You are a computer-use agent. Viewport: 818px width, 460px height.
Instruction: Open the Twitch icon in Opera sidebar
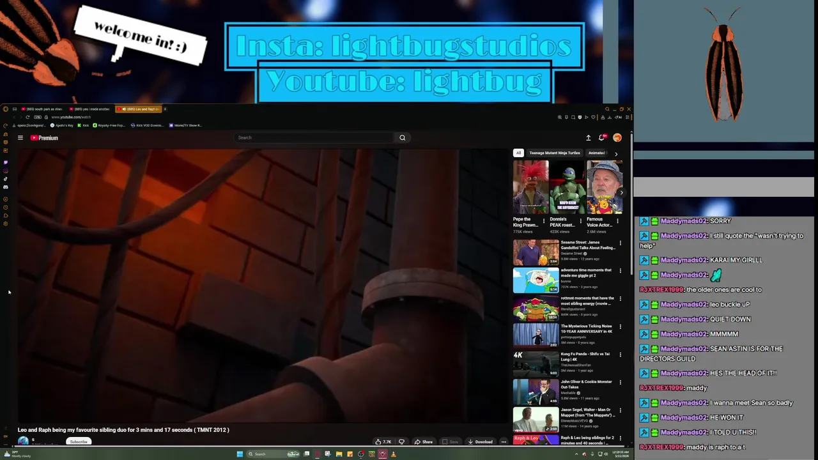(x=6, y=162)
